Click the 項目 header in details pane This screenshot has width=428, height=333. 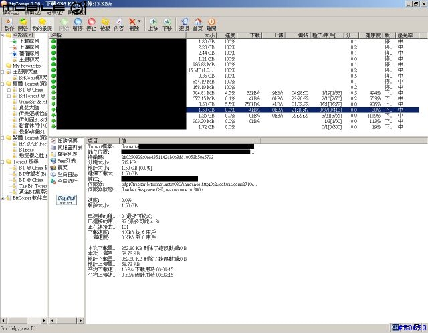tap(102, 140)
